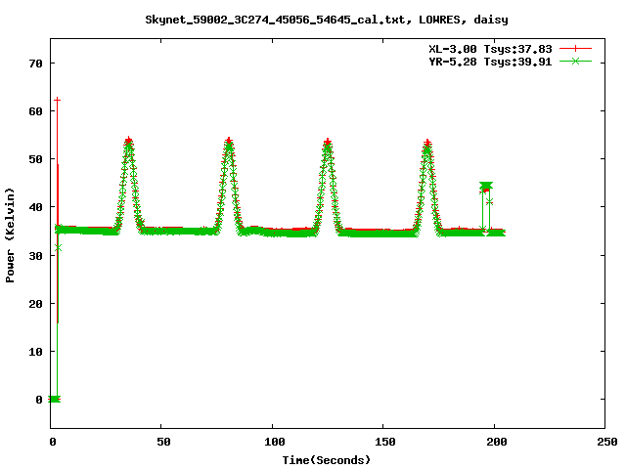Click the first peak near 35 seconds
Screen dimensions: 626x469
(x=128, y=141)
